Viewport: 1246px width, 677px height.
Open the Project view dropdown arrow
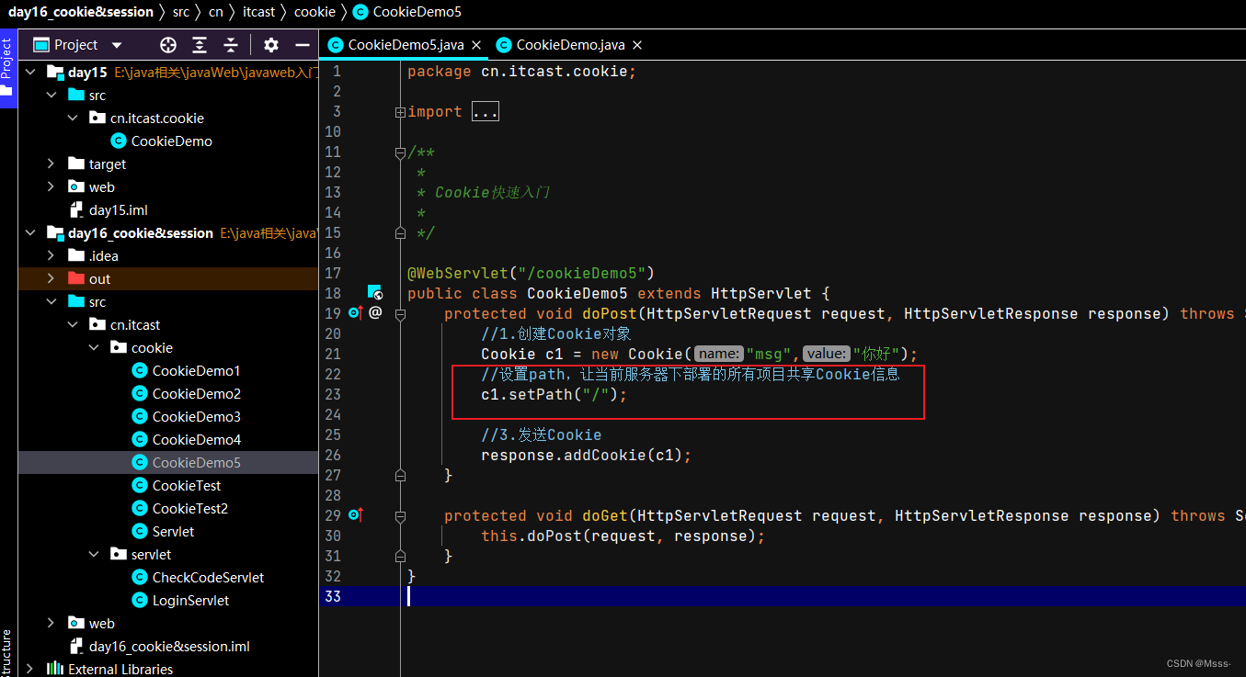(x=117, y=45)
